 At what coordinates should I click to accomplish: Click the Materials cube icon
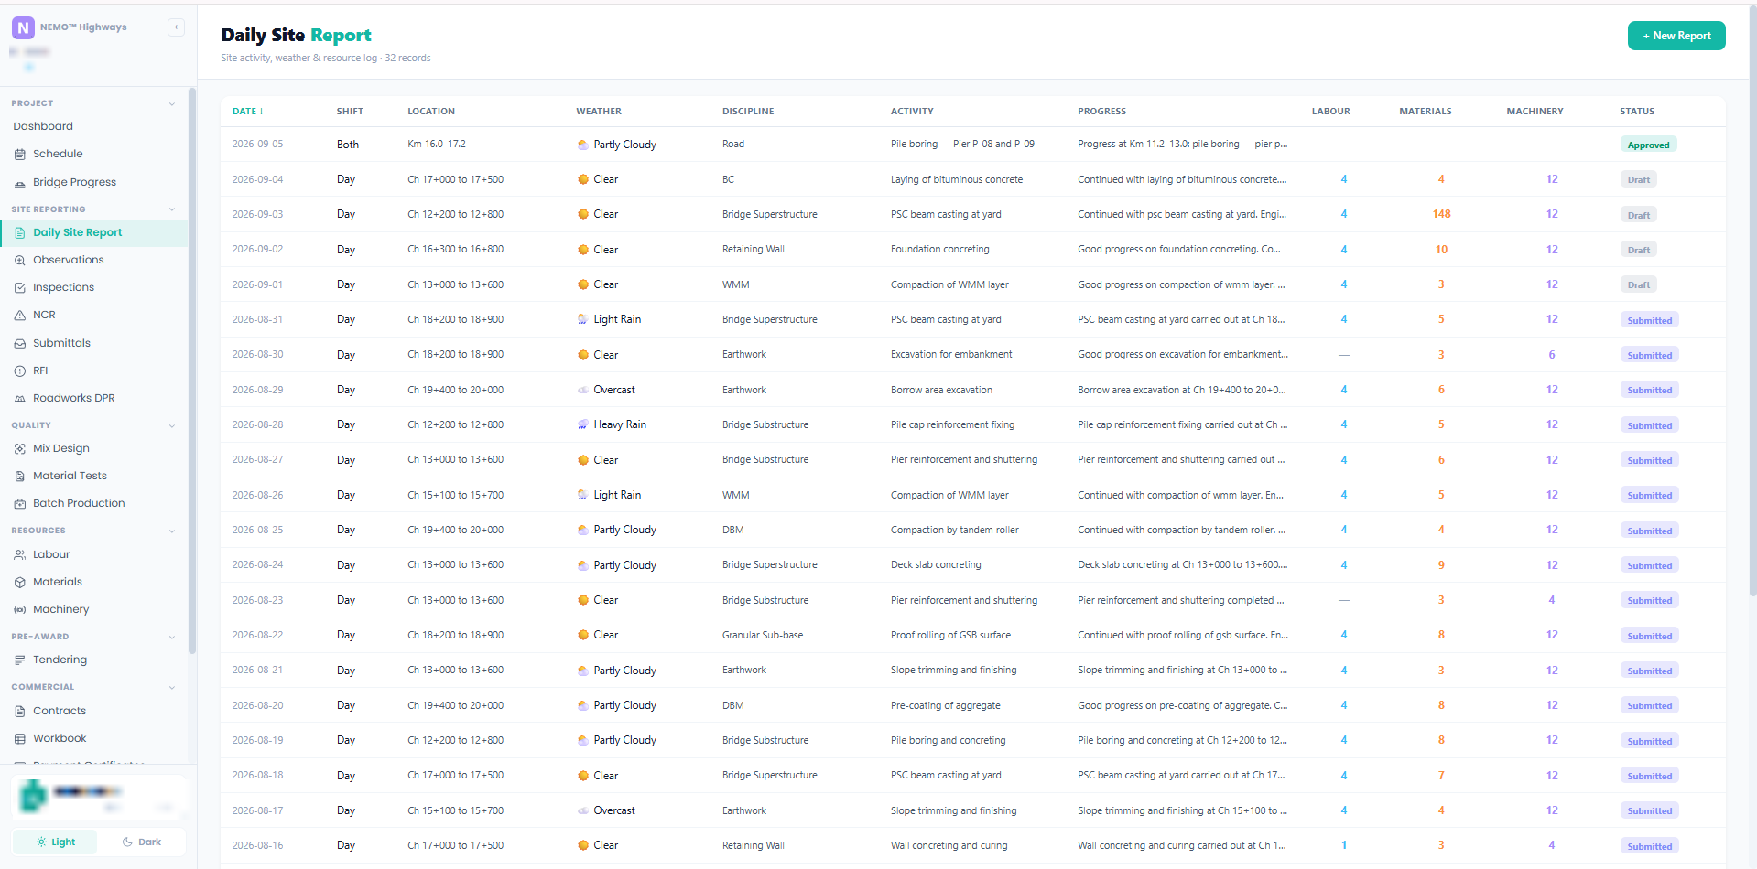click(x=20, y=583)
